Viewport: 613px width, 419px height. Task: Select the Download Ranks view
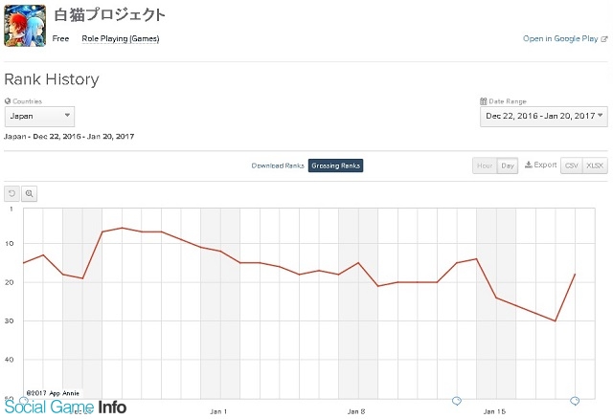pyautogui.click(x=278, y=165)
